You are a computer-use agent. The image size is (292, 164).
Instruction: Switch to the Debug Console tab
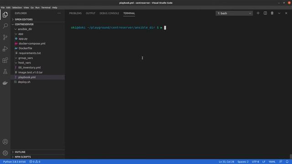tap(109, 13)
